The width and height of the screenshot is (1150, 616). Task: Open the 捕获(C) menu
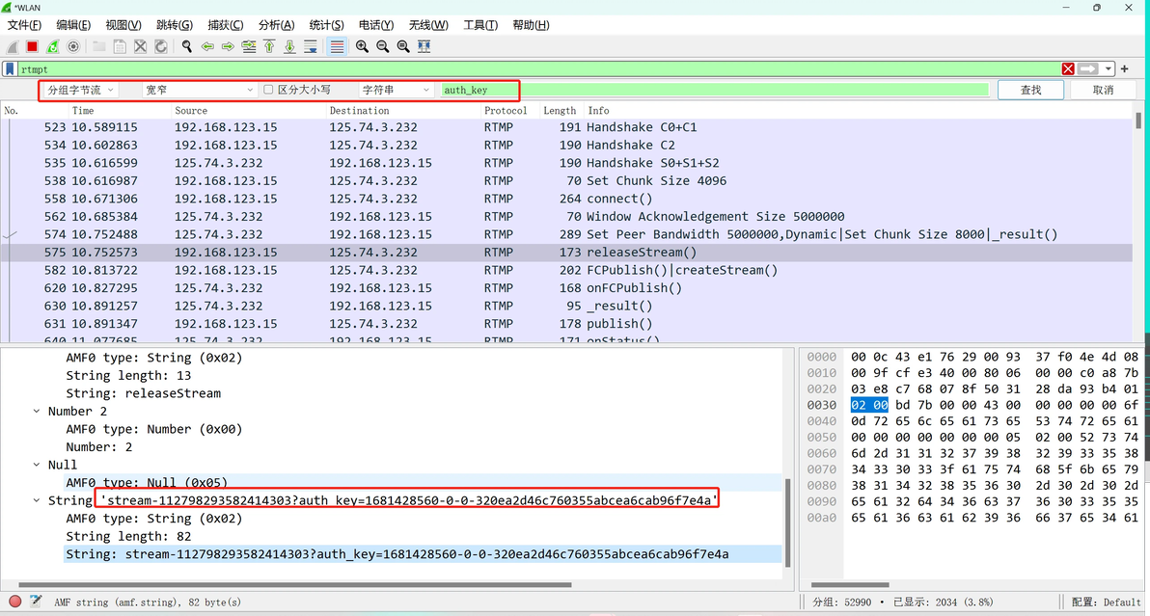(225, 25)
